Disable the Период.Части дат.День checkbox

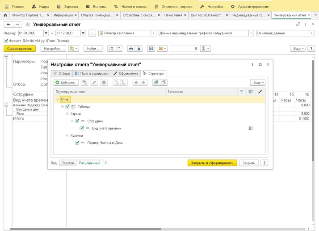[x=77, y=143]
